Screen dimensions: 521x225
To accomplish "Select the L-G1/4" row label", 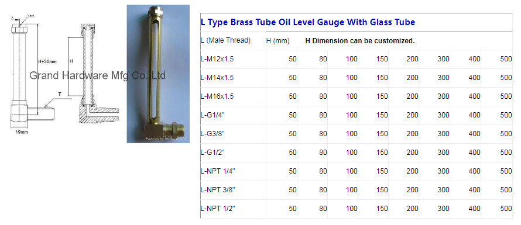I will tap(213, 115).
